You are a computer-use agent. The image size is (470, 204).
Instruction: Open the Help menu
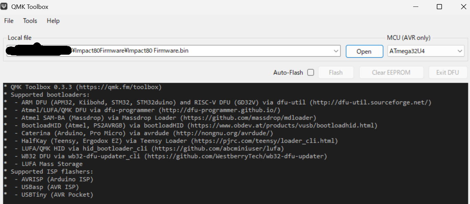[53, 21]
